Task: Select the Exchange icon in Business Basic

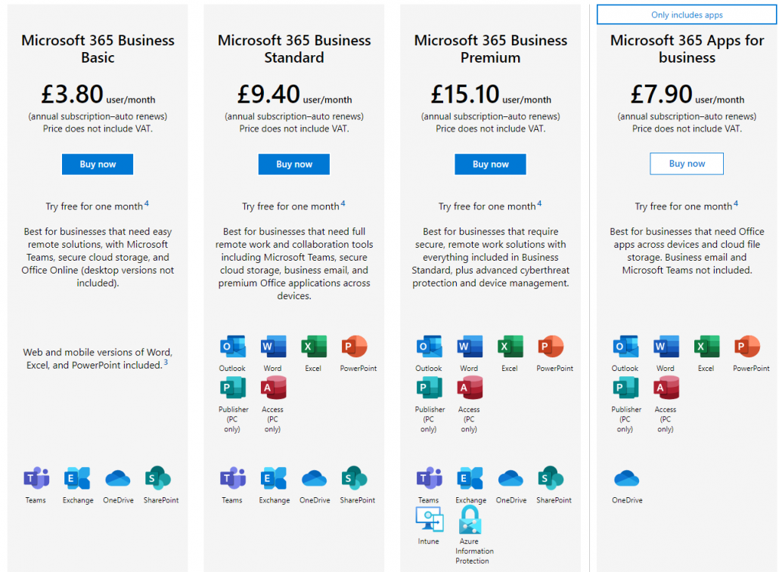Action: pyautogui.click(x=77, y=478)
